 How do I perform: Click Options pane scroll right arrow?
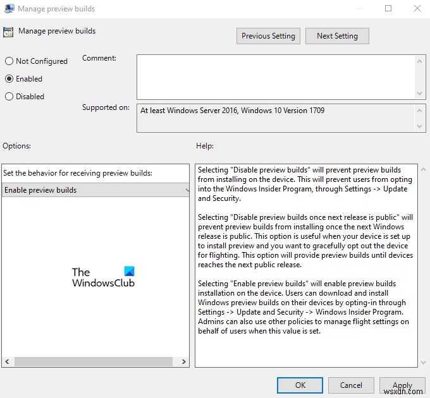coord(184,361)
